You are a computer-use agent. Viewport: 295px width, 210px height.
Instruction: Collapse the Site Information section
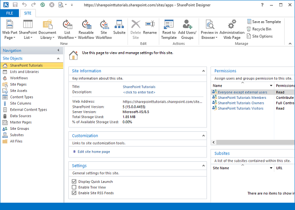point(204,71)
